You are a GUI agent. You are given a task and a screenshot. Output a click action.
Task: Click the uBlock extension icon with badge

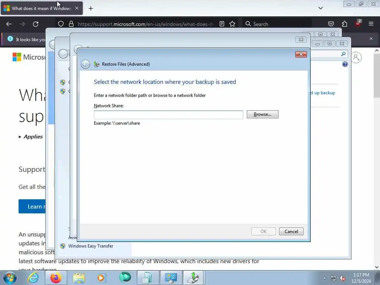[x=358, y=23]
